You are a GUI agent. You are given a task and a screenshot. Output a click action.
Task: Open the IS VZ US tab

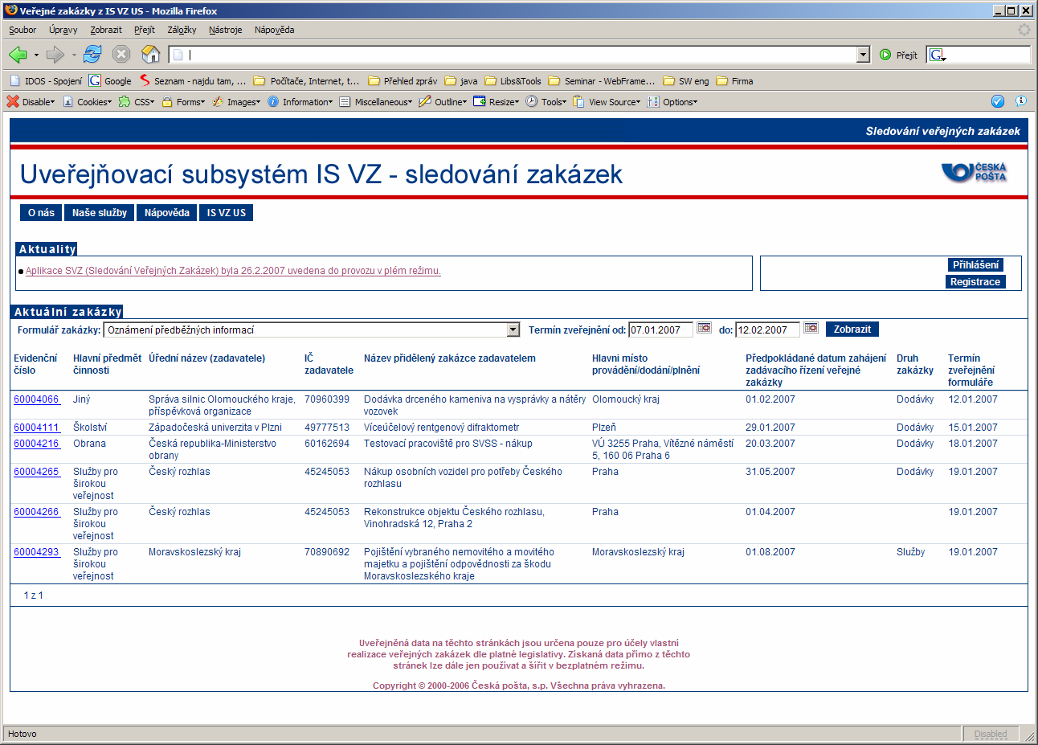click(x=227, y=213)
